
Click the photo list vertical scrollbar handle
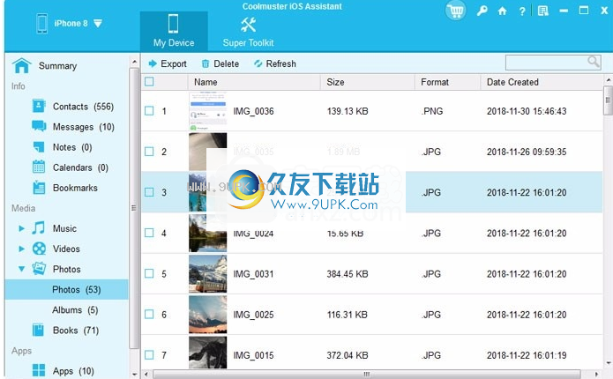[608, 100]
